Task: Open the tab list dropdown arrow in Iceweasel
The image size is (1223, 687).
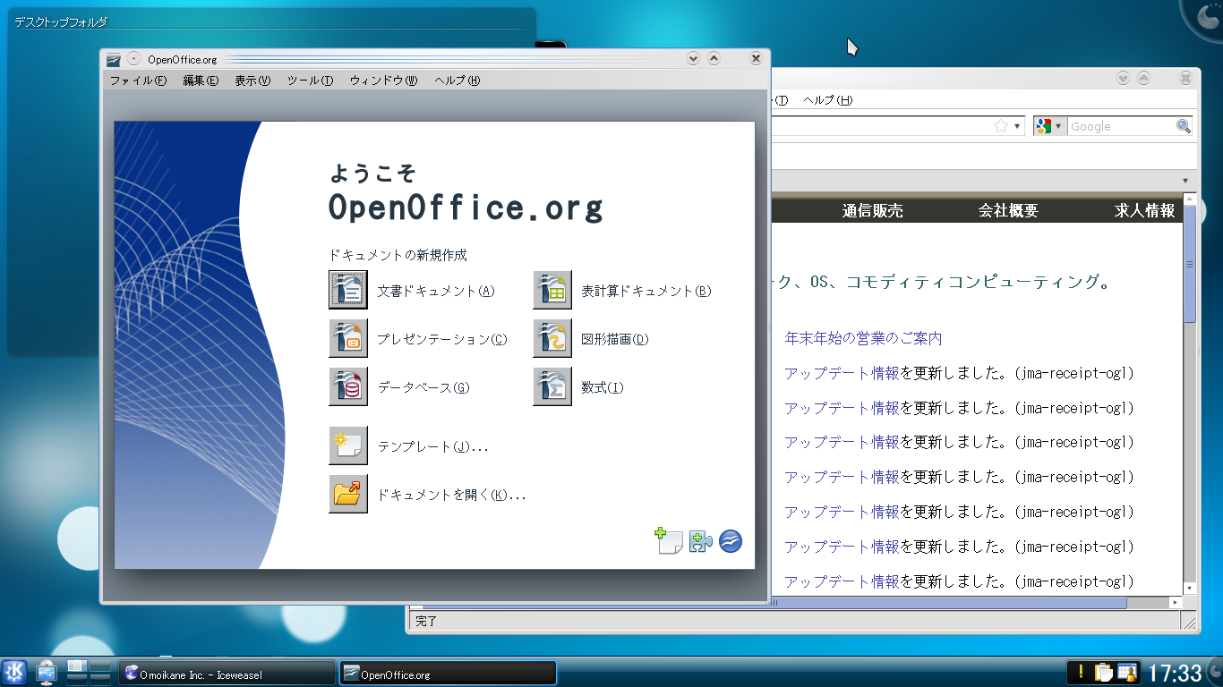Action: (x=1186, y=180)
